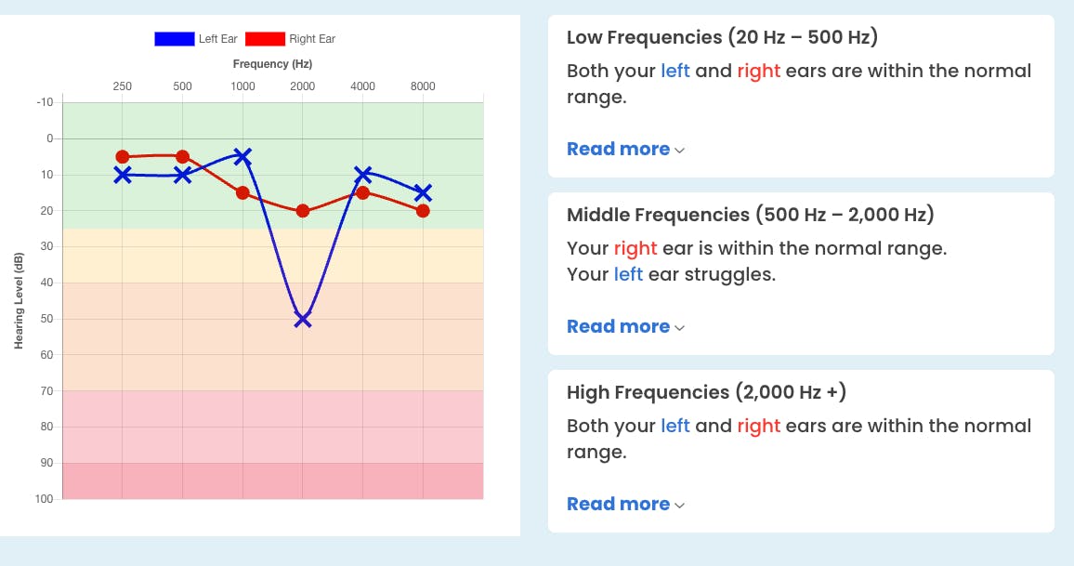
Task: Click the red Right Ear legend swatch
Action: coord(265,39)
